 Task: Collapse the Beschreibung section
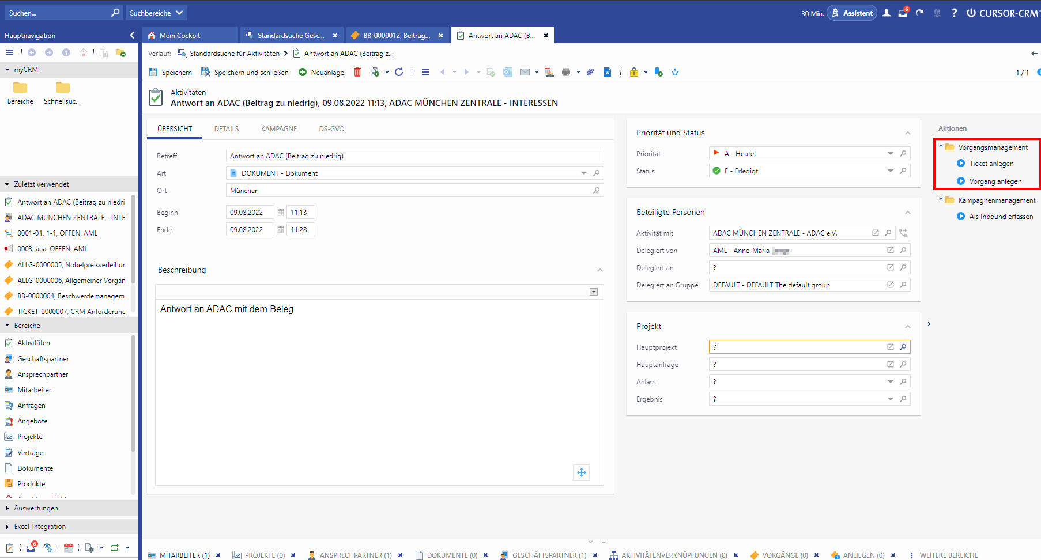(x=600, y=270)
